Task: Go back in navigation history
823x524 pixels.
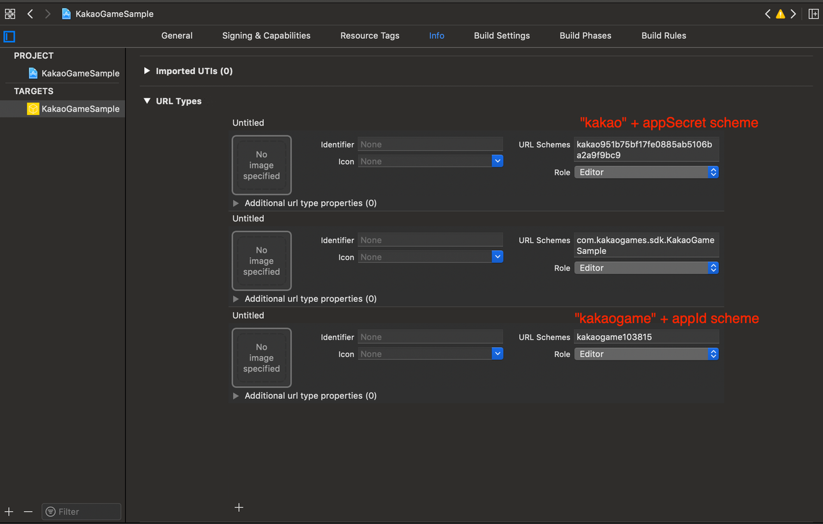Action: [30, 13]
